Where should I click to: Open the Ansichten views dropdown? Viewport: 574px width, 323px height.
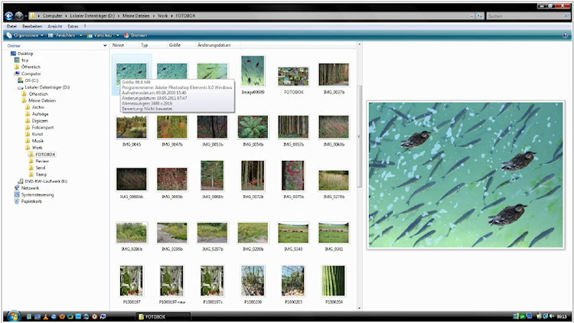[63, 35]
